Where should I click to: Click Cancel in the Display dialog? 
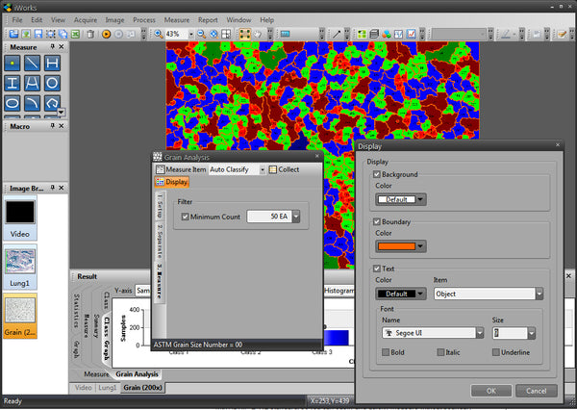pyautogui.click(x=537, y=391)
